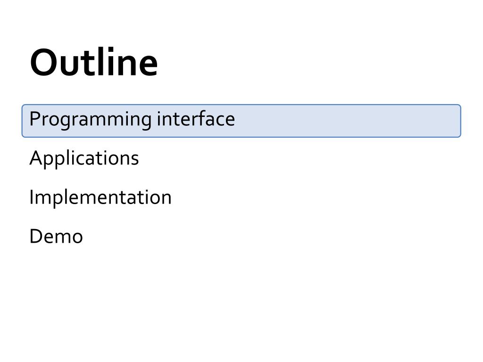
Task: Jump to the Implementation section entry
Action: [x=100, y=197]
